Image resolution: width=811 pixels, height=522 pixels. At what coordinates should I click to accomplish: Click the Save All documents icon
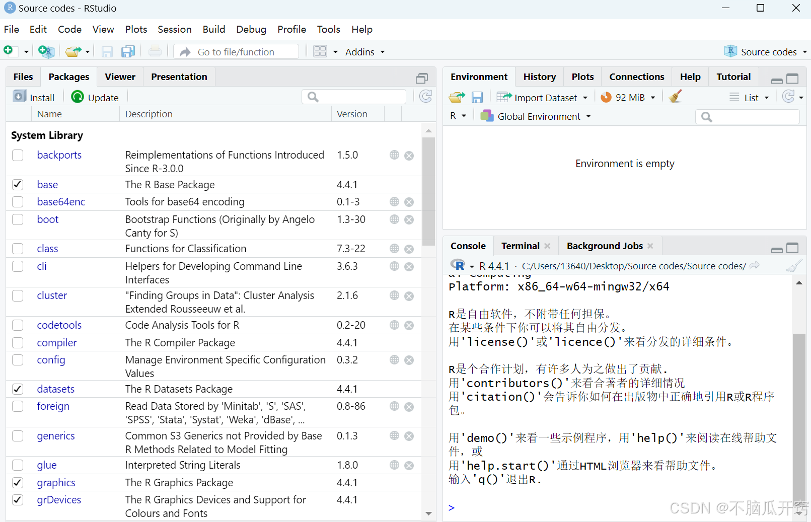(128, 51)
